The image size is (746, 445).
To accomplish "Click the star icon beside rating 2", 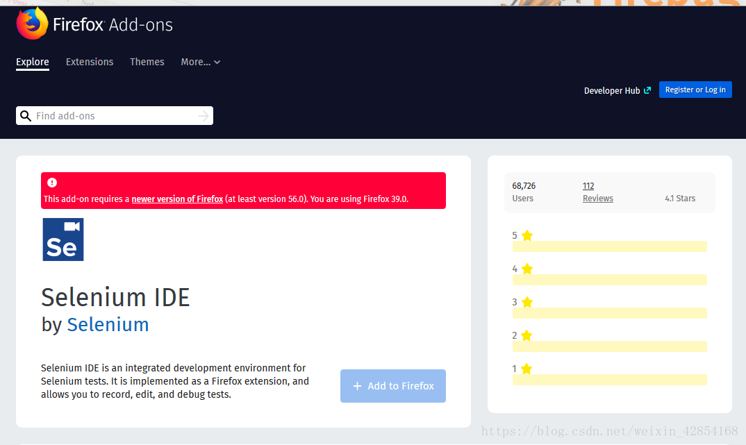I will 527,335.
